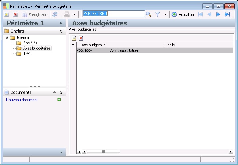Collapse the Documents section chevrons
238x165 pixels.
pyautogui.click(x=61, y=92)
